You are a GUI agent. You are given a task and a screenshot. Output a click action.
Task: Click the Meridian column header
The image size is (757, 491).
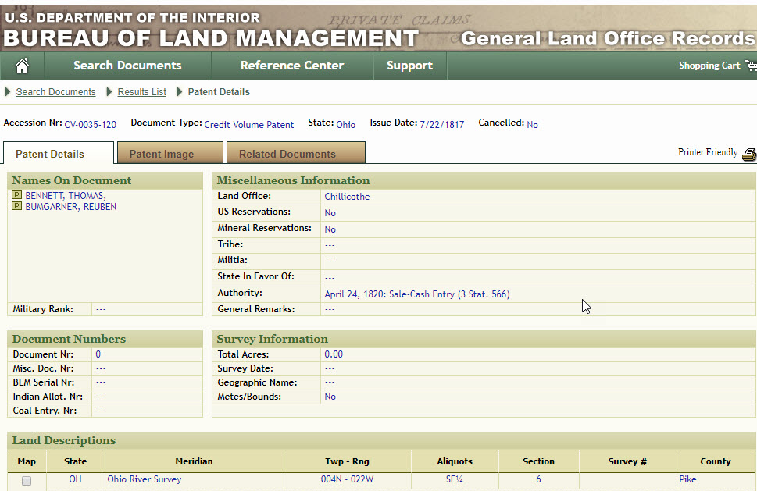coord(194,461)
